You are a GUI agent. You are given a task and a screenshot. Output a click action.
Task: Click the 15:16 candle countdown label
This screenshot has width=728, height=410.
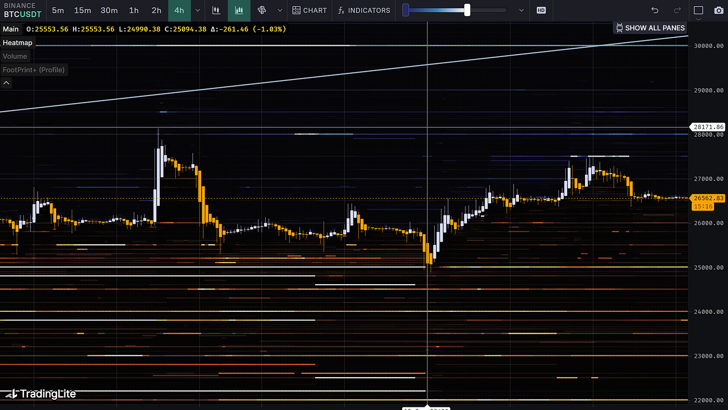coord(702,206)
